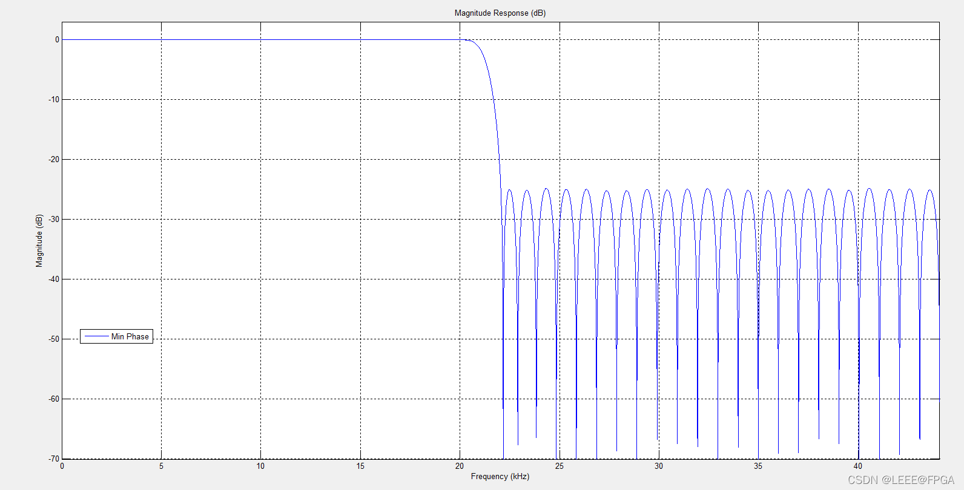Viewport: 964px width, 490px height.
Task: Click the 25 tick label on frequency axis
Action: point(560,466)
